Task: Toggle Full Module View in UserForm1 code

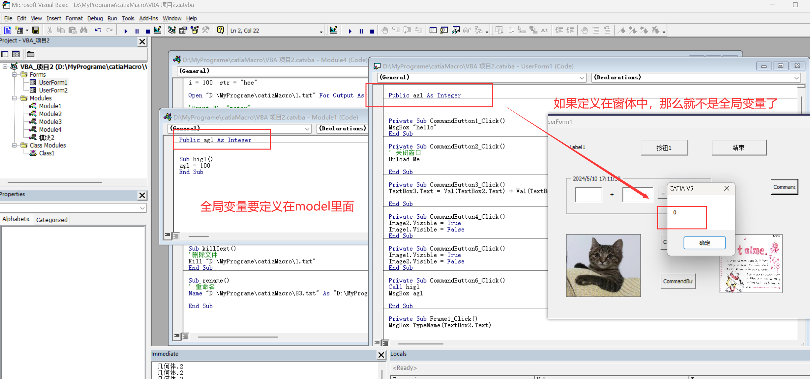Action: (x=385, y=343)
